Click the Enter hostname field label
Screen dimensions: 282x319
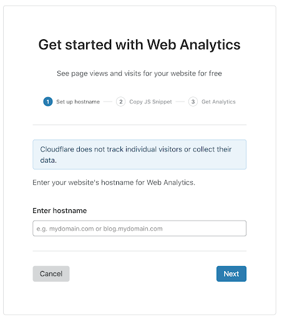(x=60, y=211)
